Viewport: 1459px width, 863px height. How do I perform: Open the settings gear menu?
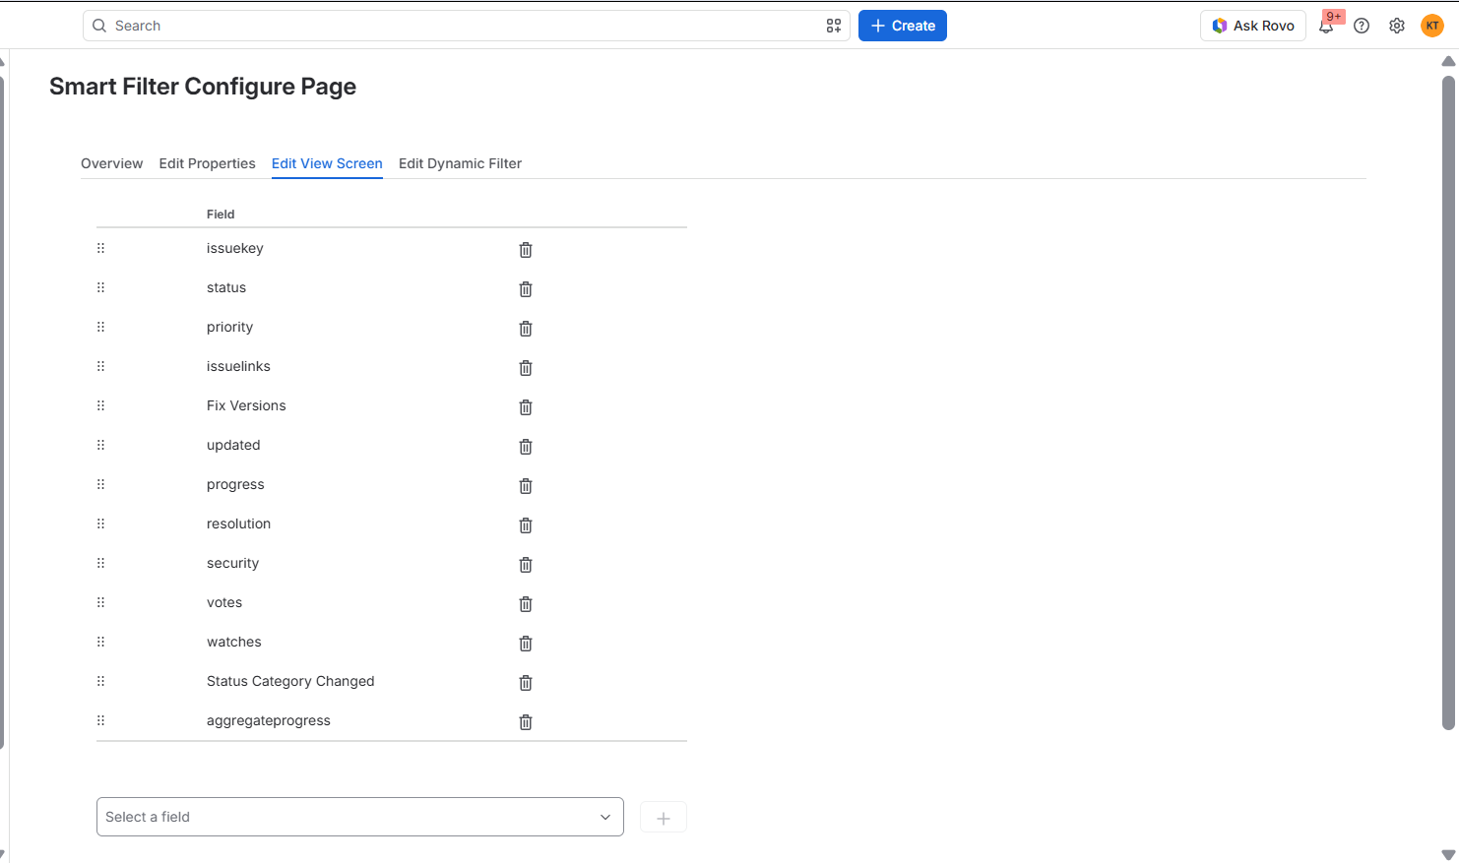click(x=1397, y=26)
